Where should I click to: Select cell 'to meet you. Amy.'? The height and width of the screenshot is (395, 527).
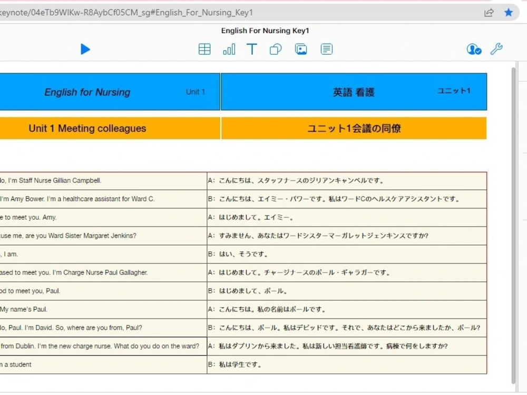[x=103, y=218]
